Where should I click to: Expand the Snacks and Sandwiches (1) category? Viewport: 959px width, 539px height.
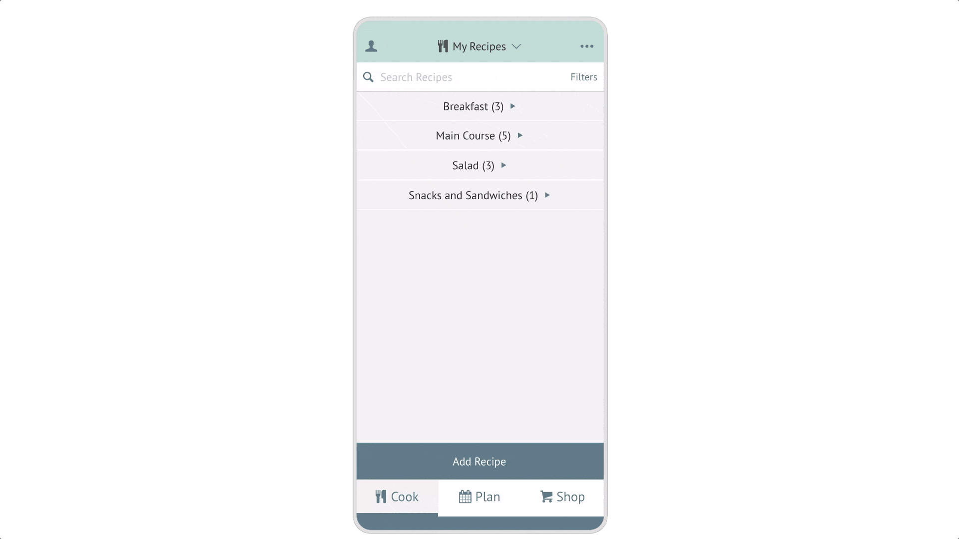479,195
